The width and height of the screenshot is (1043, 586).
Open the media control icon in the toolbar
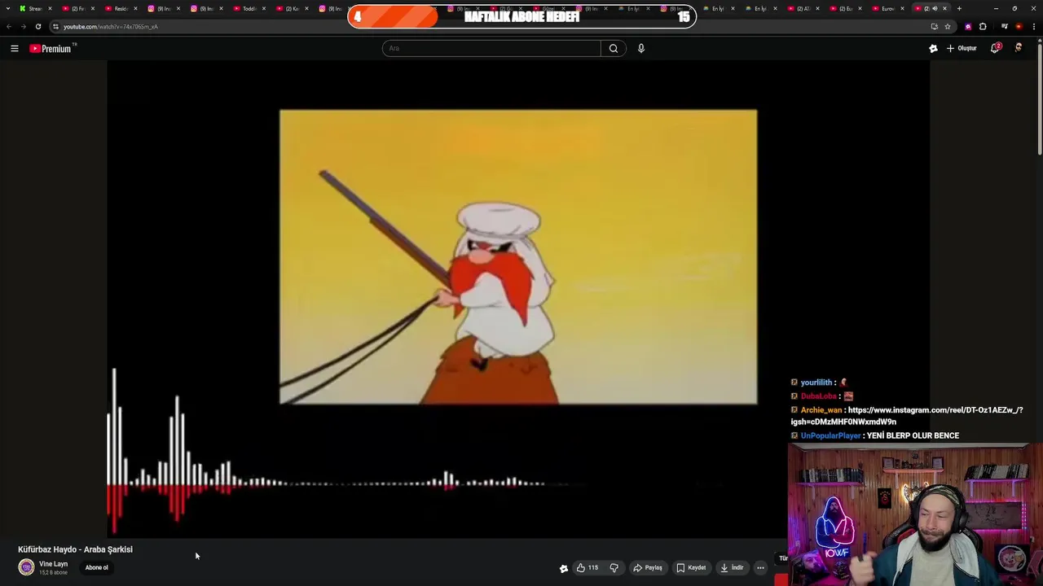[x=1005, y=26]
